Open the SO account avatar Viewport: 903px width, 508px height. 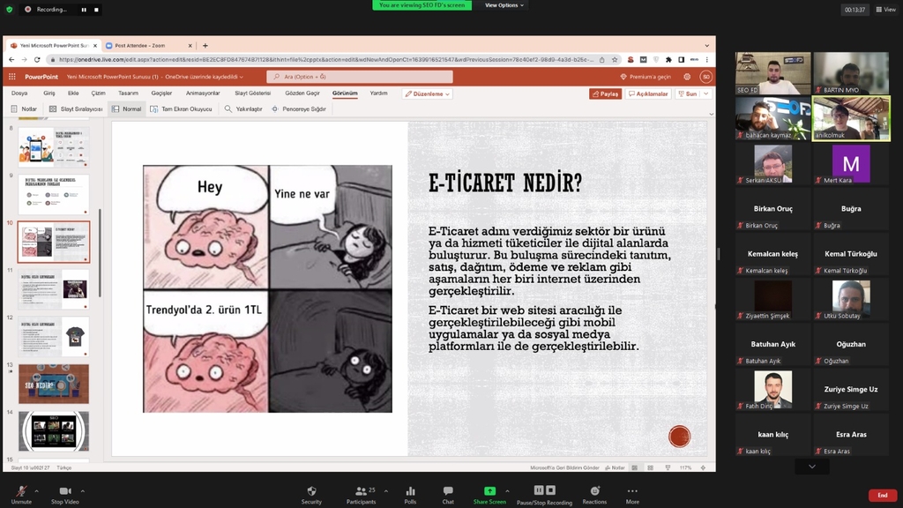pyautogui.click(x=706, y=77)
